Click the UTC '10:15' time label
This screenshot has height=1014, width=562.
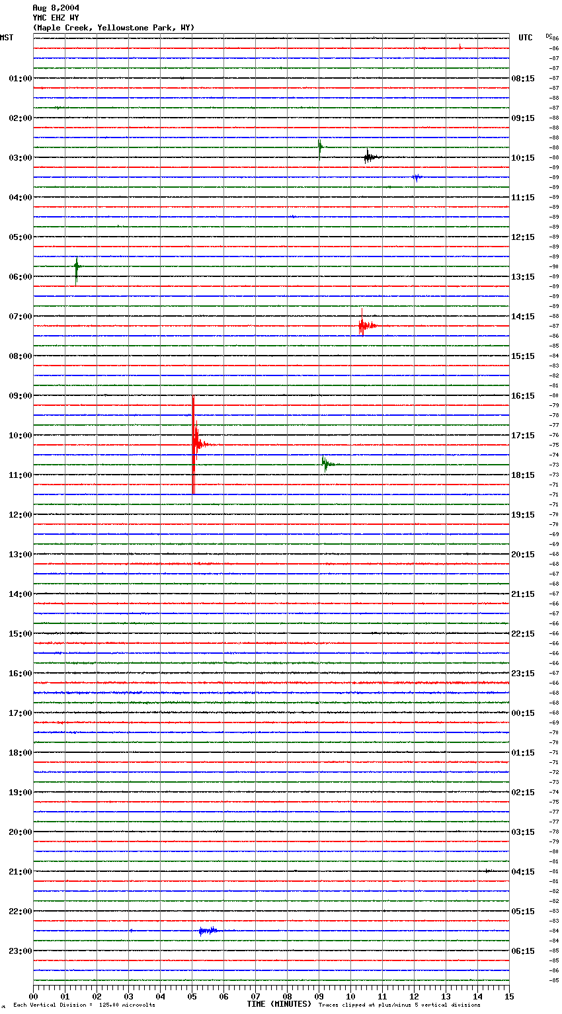523,158
